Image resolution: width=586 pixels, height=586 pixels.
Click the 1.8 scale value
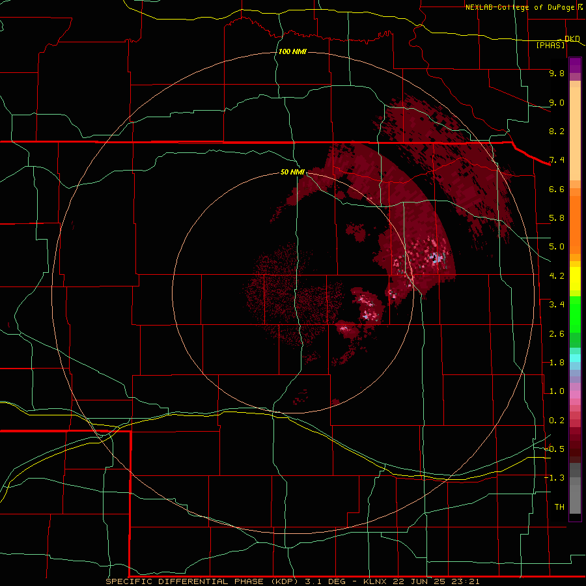[x=557, y=363]
